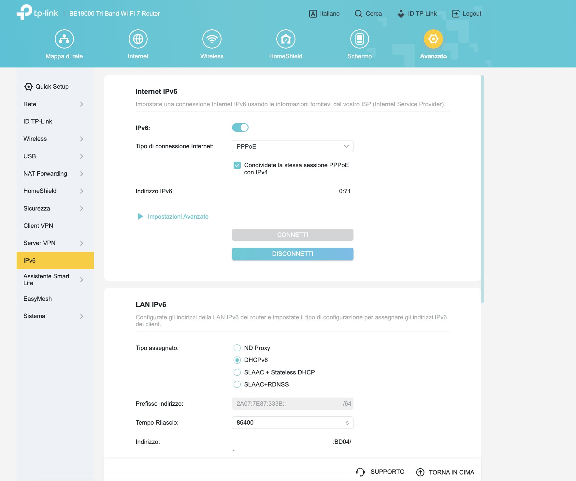The width and height of the screenshot is (576, 481).
Task: Click the Cerca search icon
Action: point(358,14)
